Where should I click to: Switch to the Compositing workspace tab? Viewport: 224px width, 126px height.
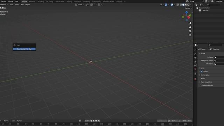pyautogui.click(x=97, y=2)
